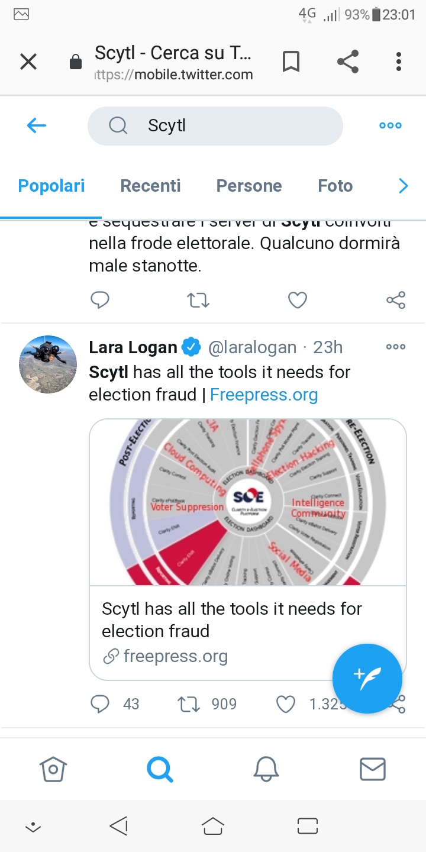The height and width of the screenshot is (852, 426).
Task: Open search options three-dot menu
Action: pyautogui.click(x=390, y=125)
